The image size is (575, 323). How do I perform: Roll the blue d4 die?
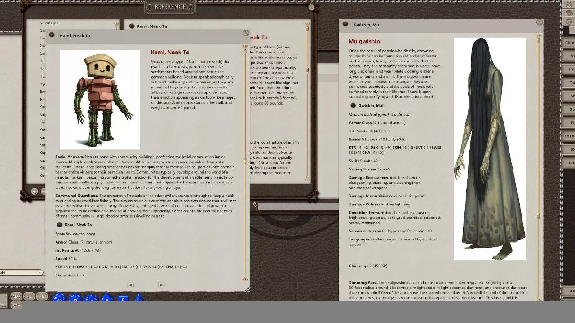[139, 298]
